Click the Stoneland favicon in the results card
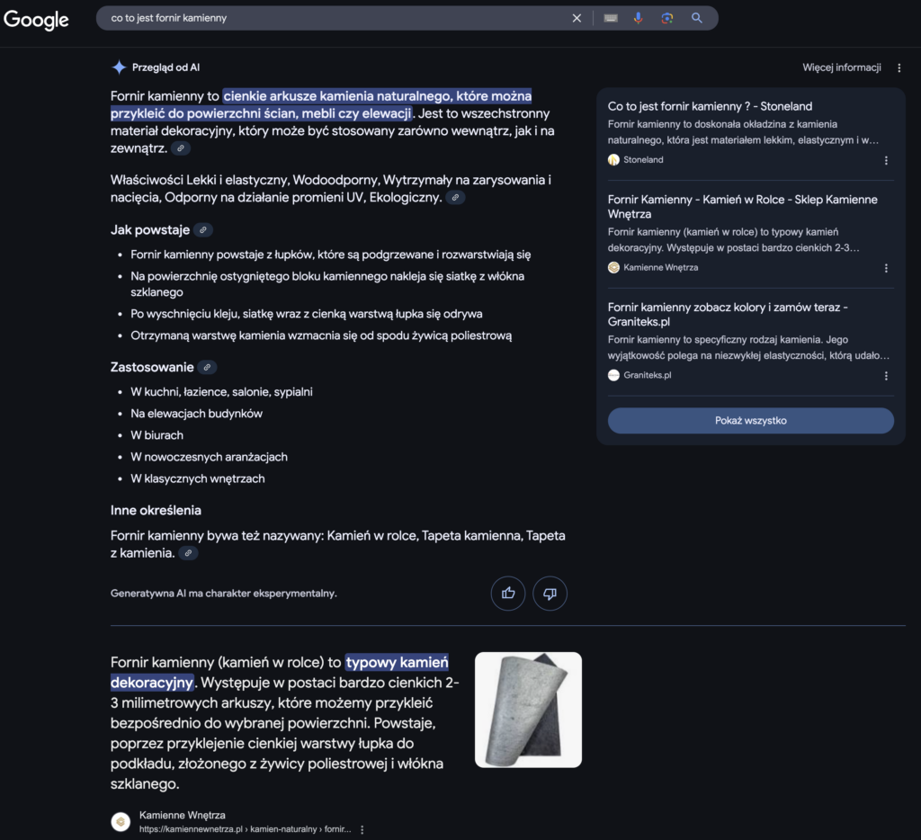This screenshot has width=921, height=840. tap(615, 159)
